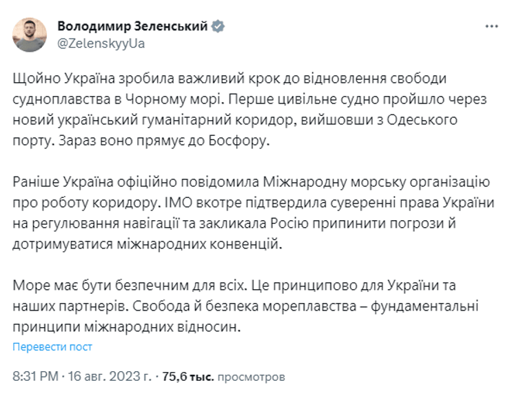Open the tweet's more options menu
The height and width of the screenshot is (394, 510).
[491, 26]
